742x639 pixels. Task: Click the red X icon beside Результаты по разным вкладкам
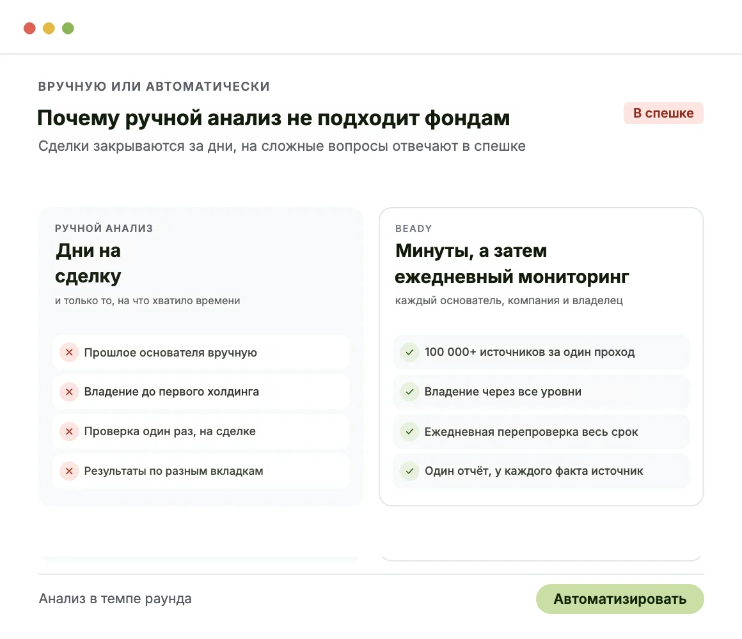pyautogui.click(x=69, y=471)
